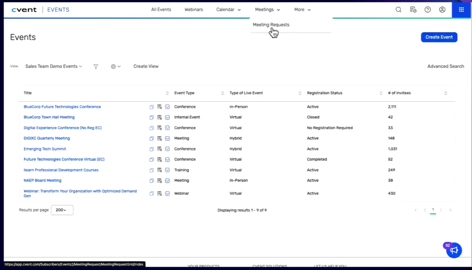Viewport: 472px width, 270px height.
Task: Open search with the magnifier icon
Action: pos(398,9)
